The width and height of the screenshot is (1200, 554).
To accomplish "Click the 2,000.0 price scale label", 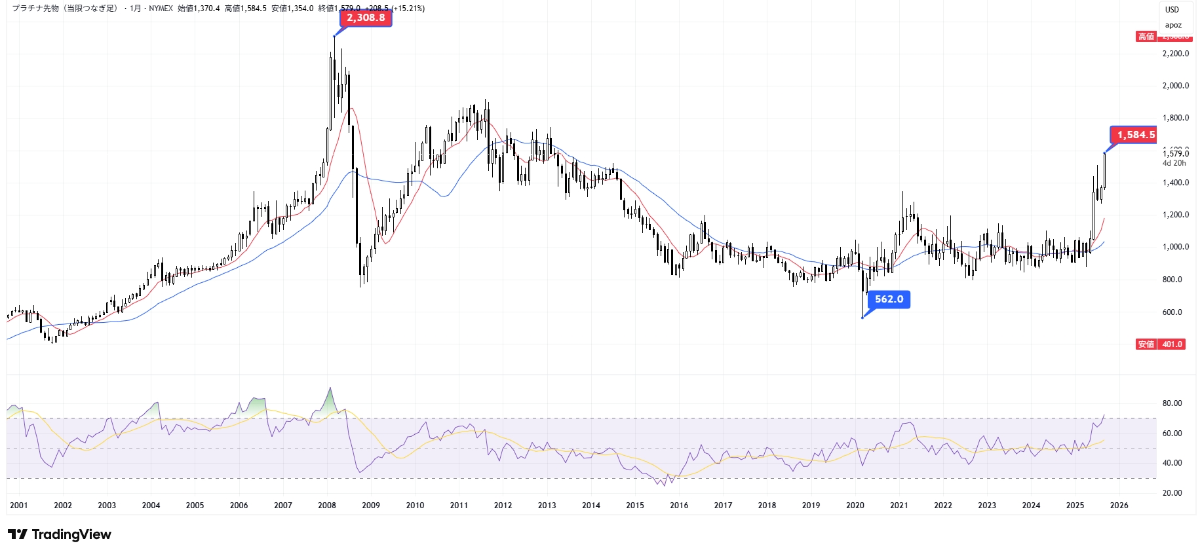I will point(1175,86).
